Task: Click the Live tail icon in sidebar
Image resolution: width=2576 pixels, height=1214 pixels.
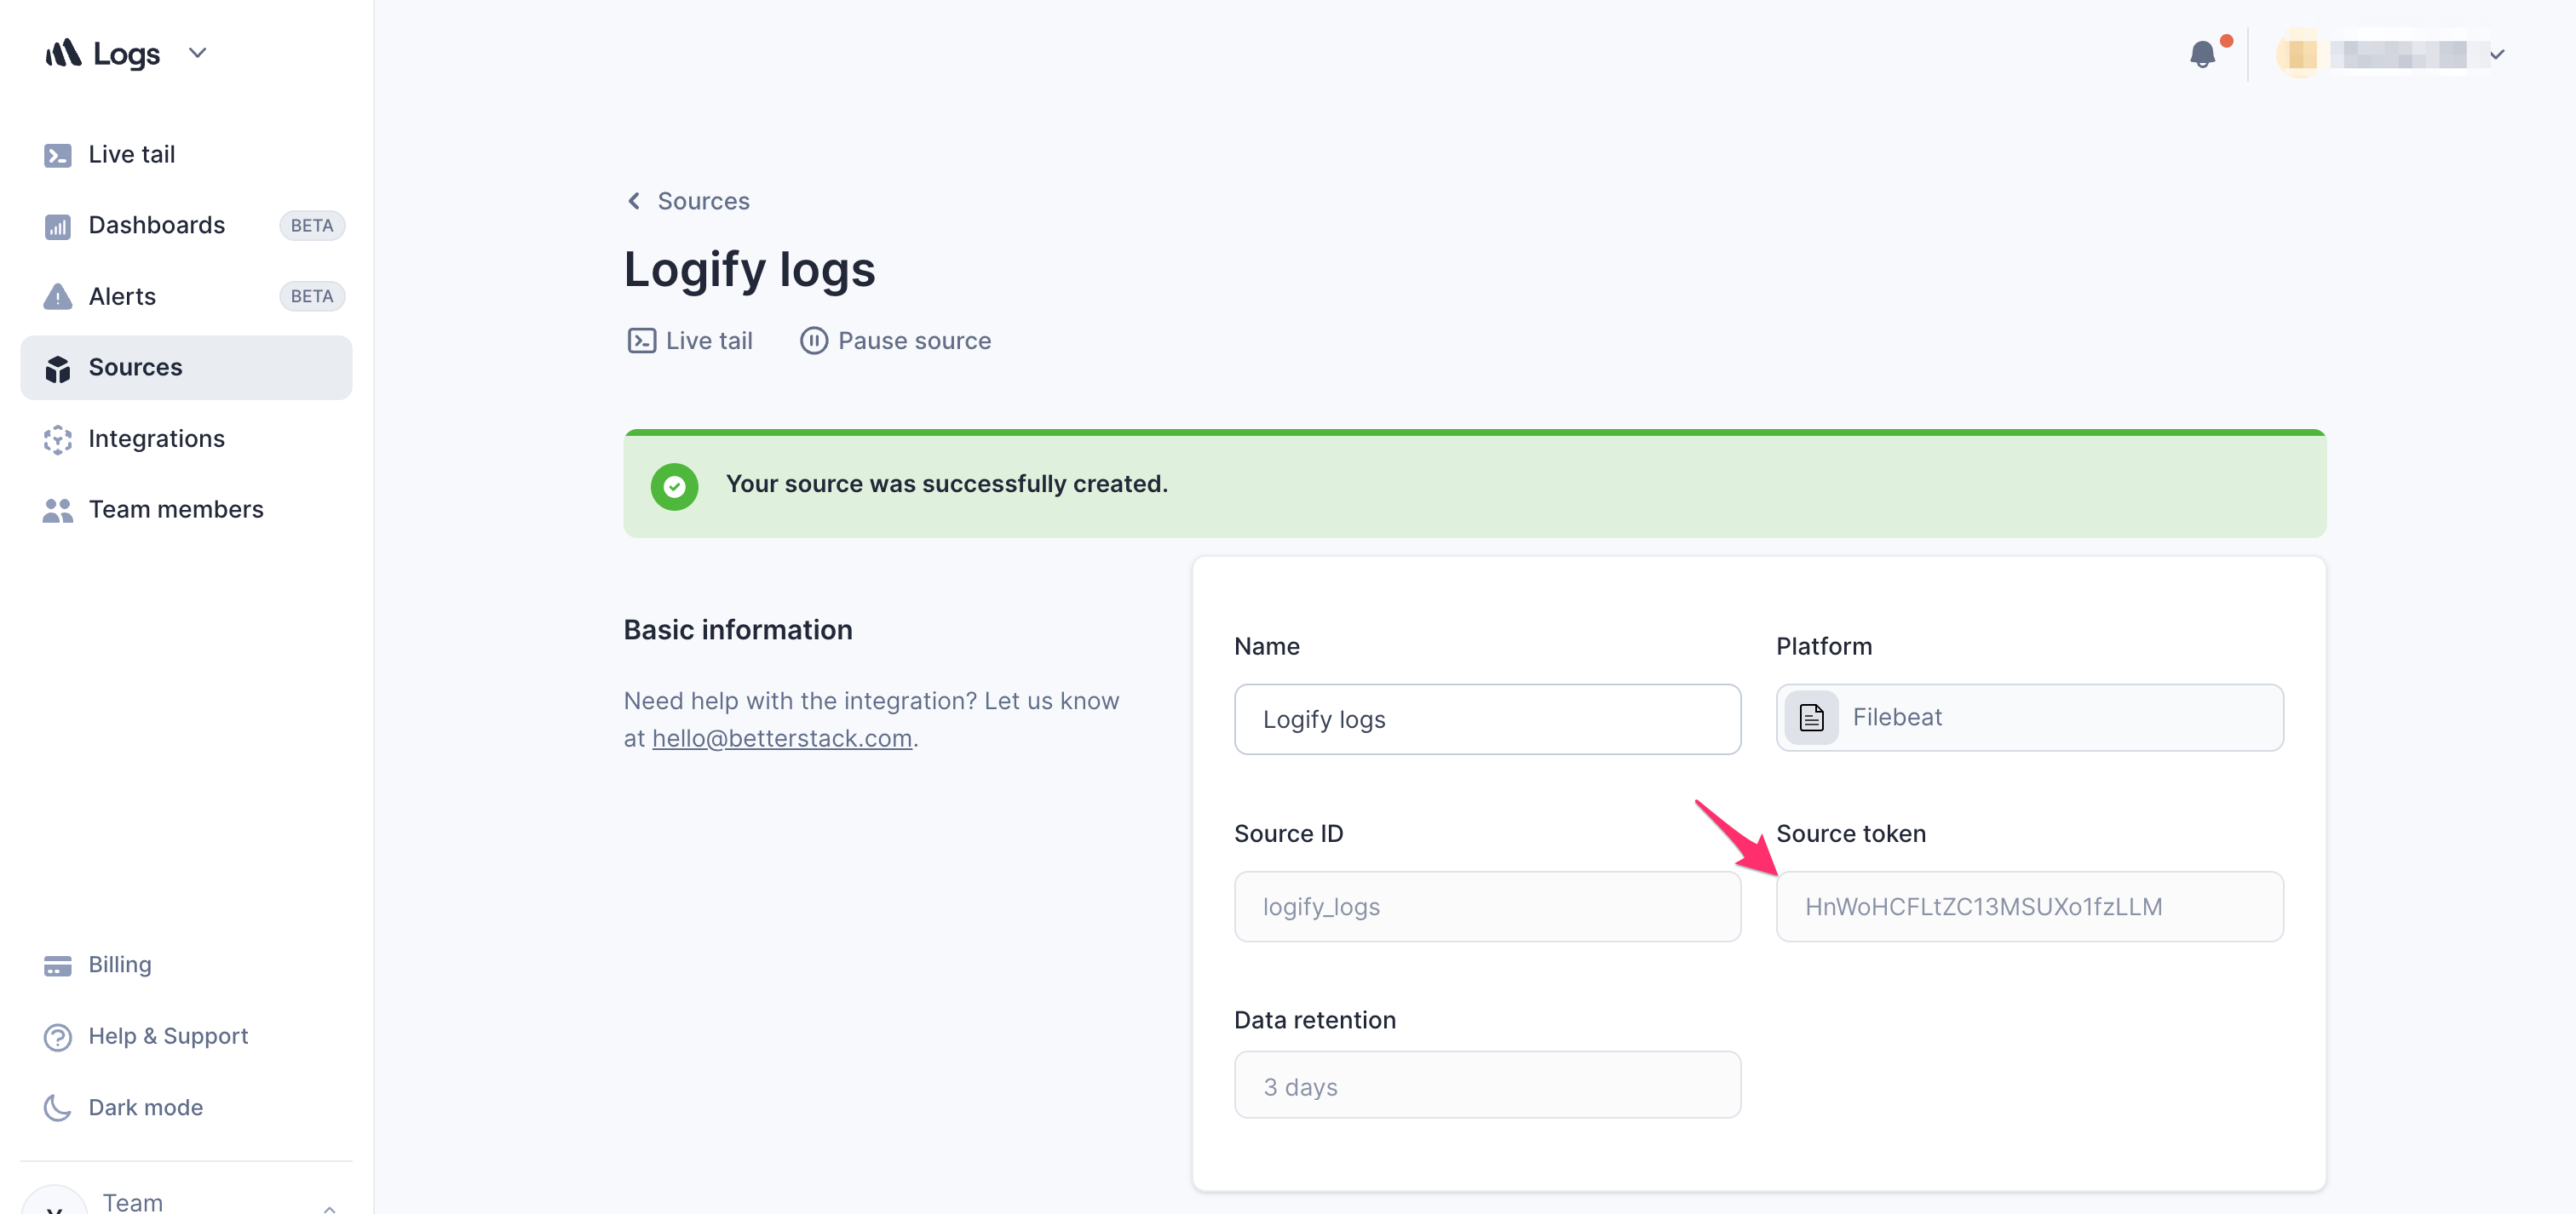Action: click(x=58, y=152)
